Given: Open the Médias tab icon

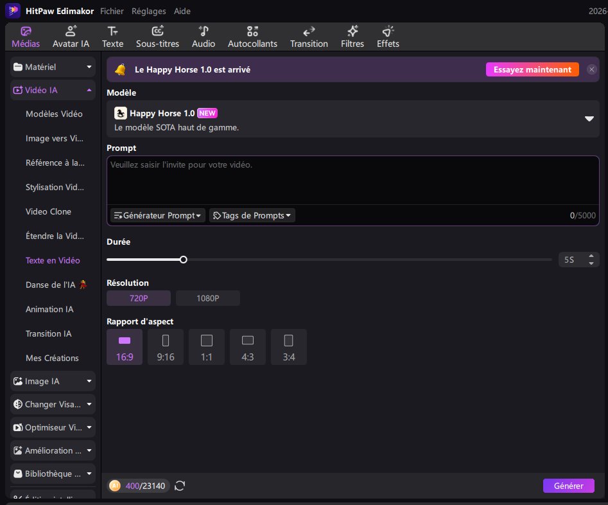Looking at the screenshot, I should 26,31.
